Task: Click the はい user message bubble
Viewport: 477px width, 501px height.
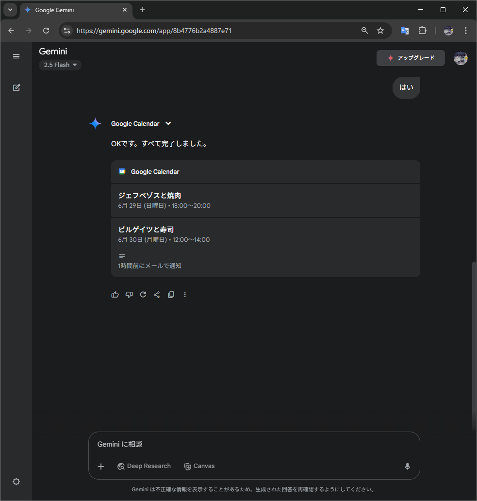Action: pos(406,87)
